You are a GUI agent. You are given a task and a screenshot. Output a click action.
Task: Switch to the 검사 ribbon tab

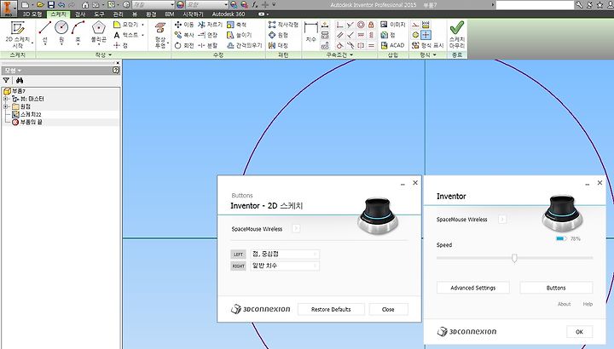coord(80,14)
